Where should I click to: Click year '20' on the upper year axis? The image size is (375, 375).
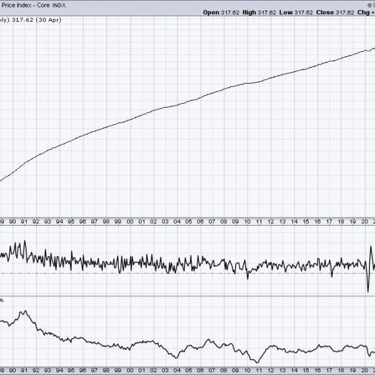[x=364, y=222]
